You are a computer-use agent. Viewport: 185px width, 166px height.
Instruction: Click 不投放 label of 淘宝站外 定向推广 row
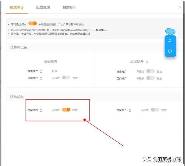click(x=141, y=78)
